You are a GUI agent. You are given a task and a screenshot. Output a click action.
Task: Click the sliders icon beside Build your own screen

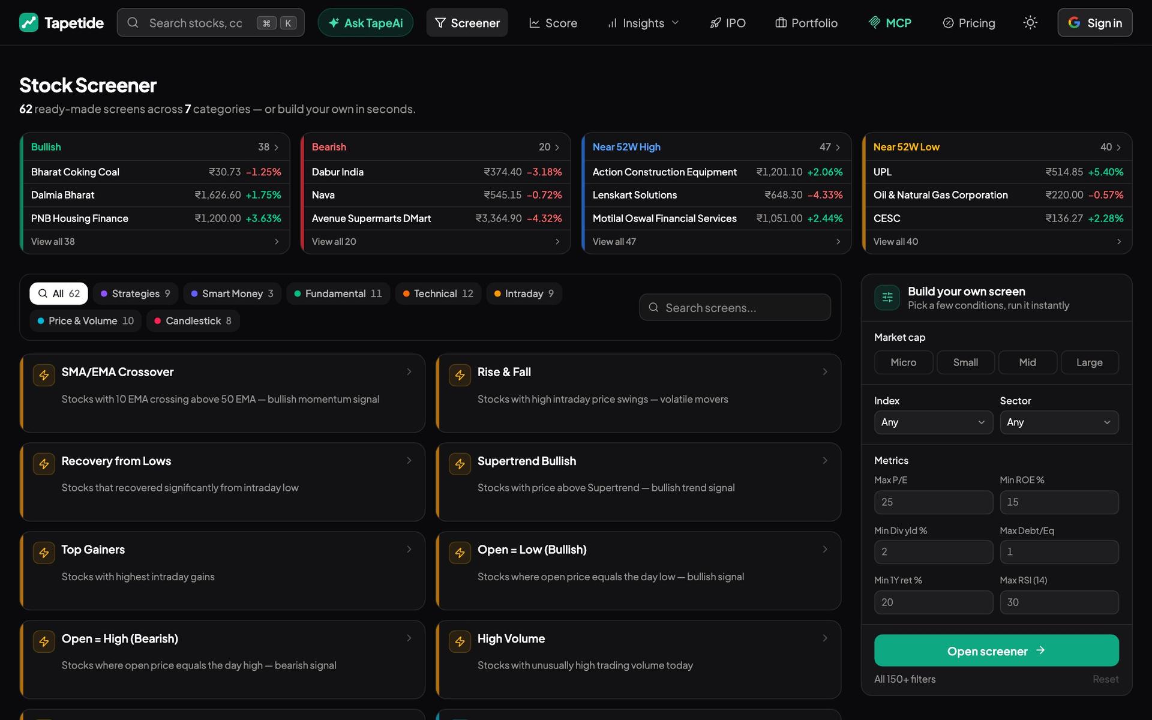887,298
